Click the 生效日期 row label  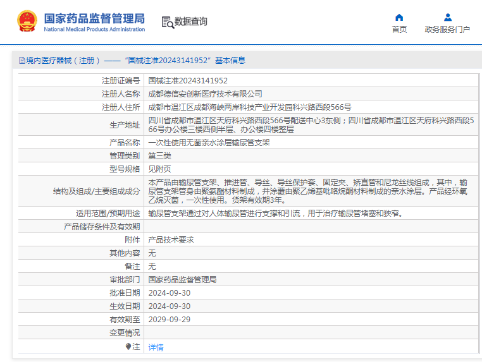pos(125,306)
